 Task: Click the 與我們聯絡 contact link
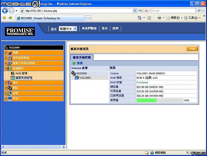coord(89,28)
